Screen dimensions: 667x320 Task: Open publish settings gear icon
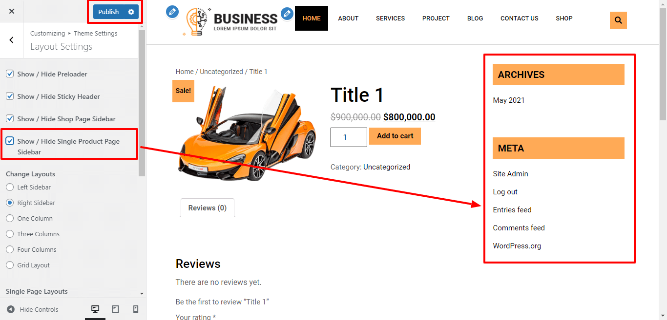pos(131,12)
